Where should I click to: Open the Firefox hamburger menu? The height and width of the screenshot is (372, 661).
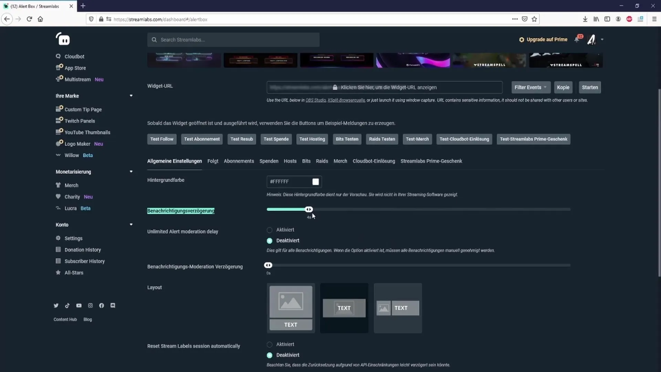coord(654,19)
